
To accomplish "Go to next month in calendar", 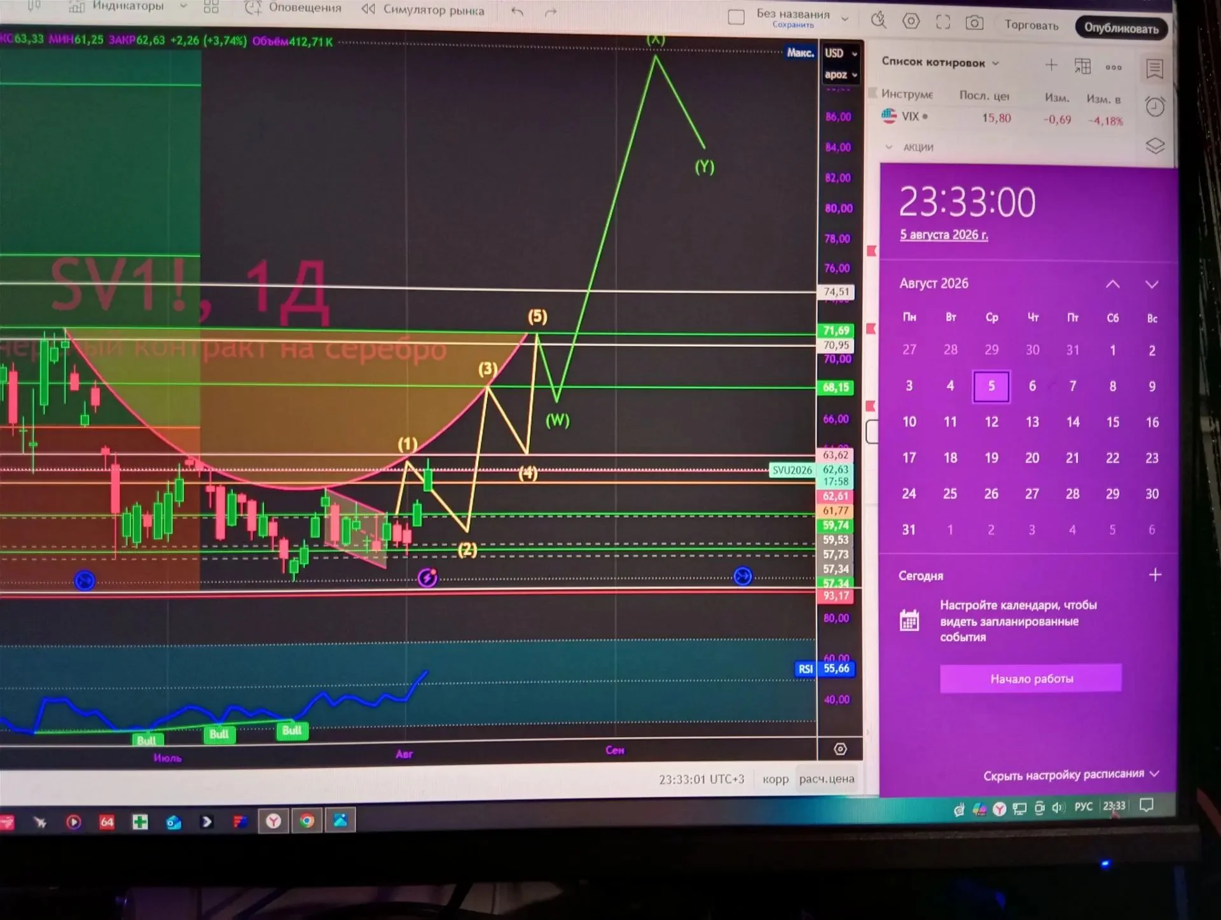I will [1152, 284].
